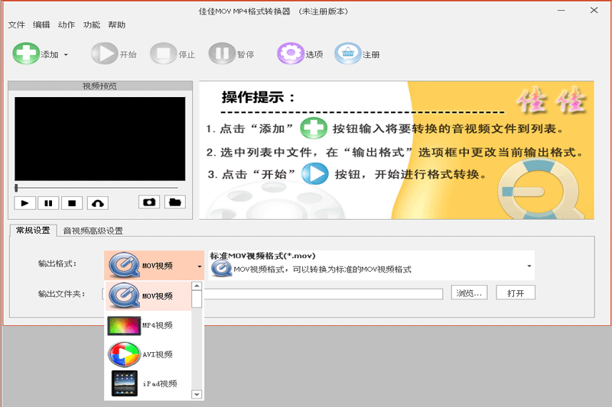
Task: Start conversion with the 开始 play icon
Action: coord(105,53)
